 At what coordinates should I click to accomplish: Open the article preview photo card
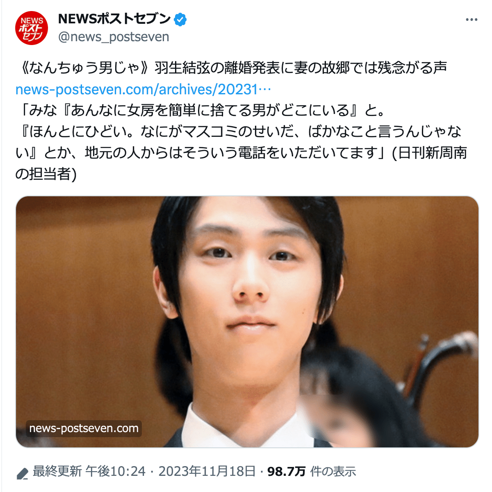pyautogui.click(x=247, y=322)
